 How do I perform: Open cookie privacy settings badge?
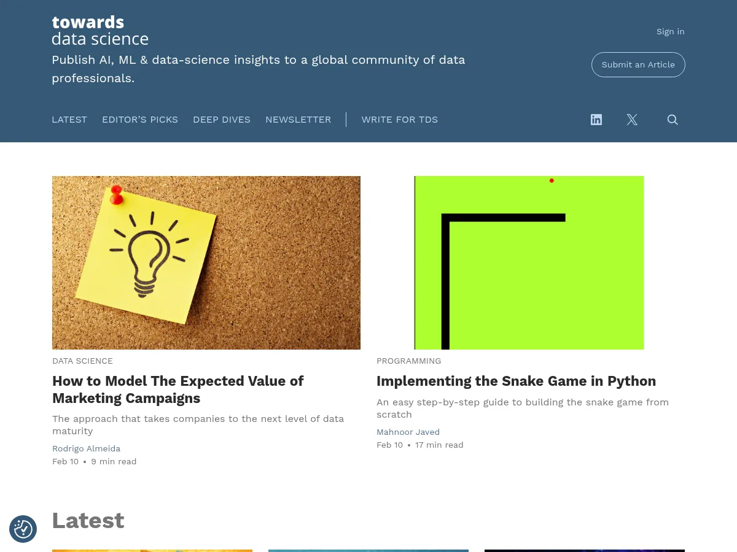click(23, 529)
